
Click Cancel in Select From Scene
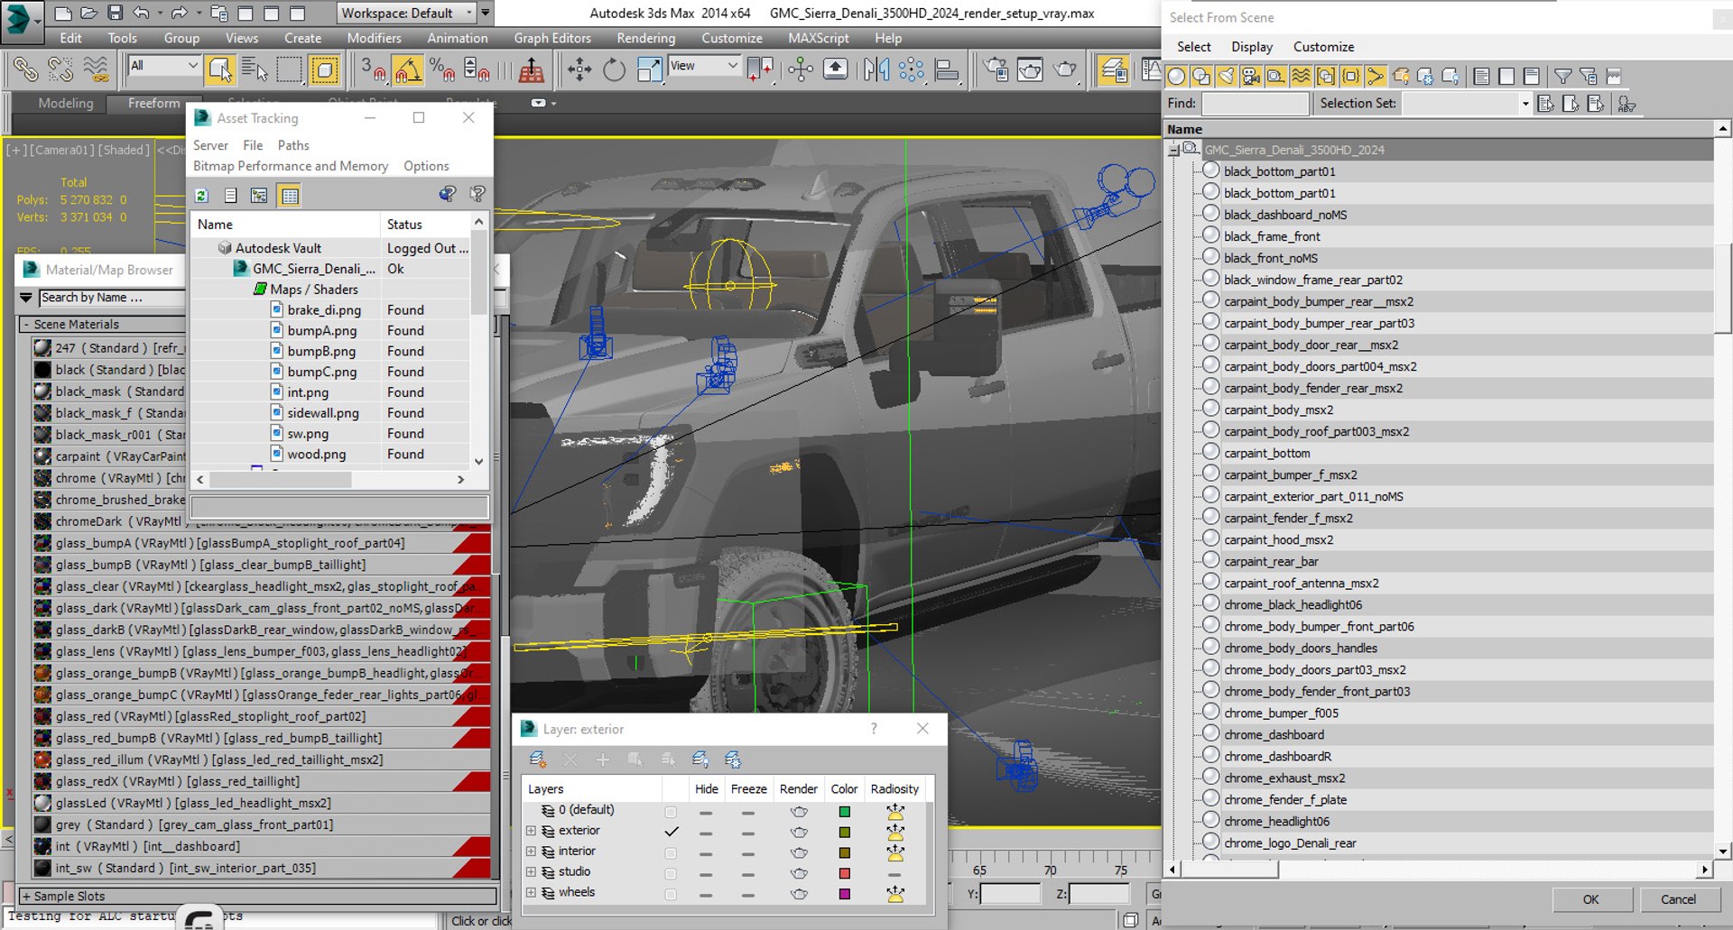pyautogui.click(x=1678, y=899)
